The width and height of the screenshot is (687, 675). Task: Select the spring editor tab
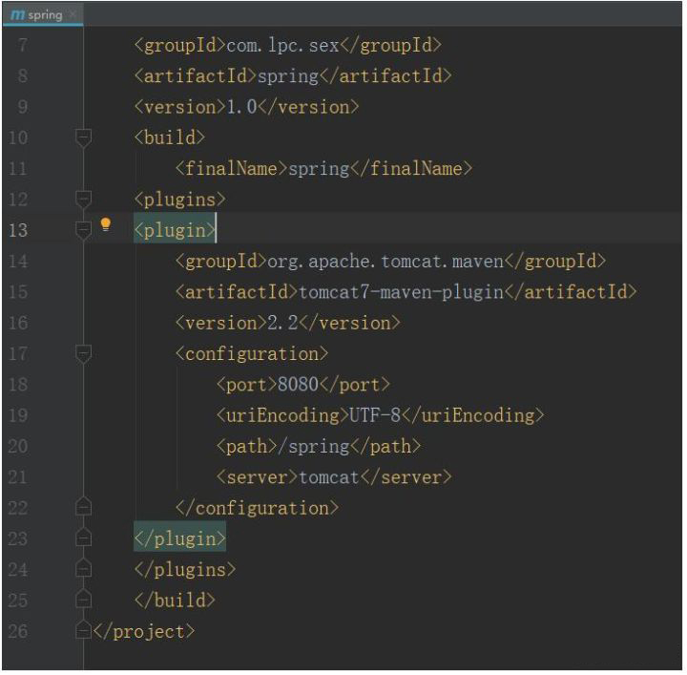tap(44, 14)
